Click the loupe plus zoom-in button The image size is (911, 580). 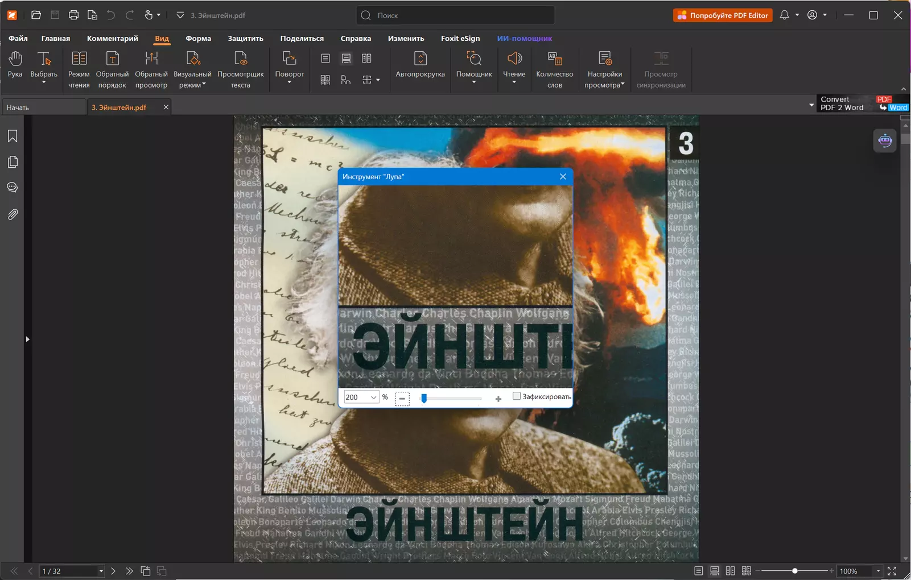(498, 399)
